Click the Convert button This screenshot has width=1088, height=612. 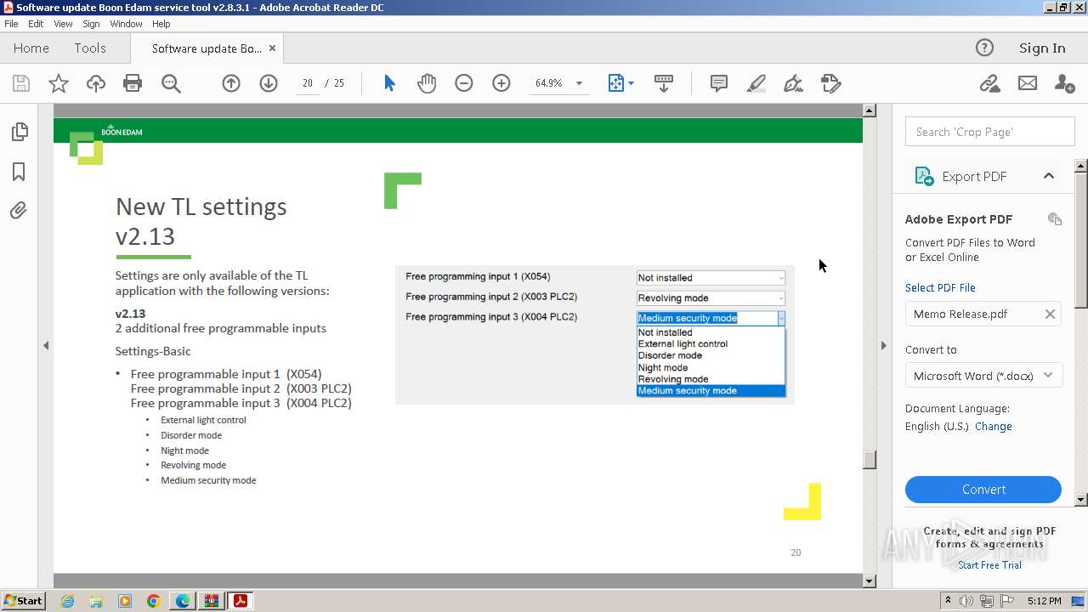pyautogui.click(x=983, y=490)
